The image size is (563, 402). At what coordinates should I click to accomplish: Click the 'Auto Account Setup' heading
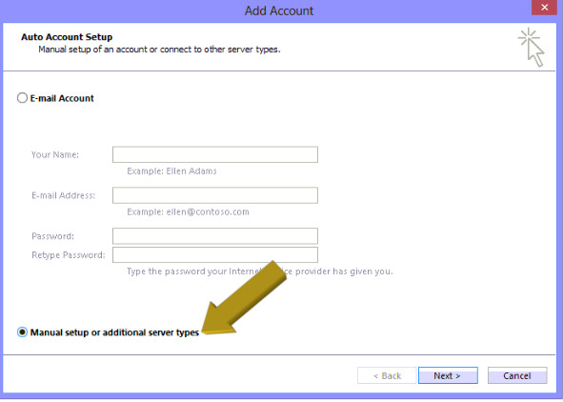67,37
